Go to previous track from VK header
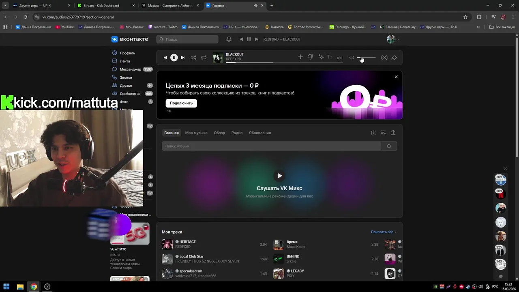 click(241, 39)
